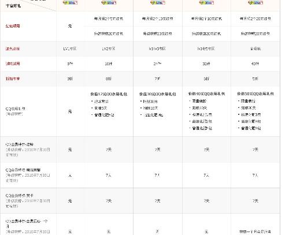The height and width of the screenshot is (235, 289).
Task: Click the 价值30元QQ农场礼包 heading
Action: click(158, 94)
